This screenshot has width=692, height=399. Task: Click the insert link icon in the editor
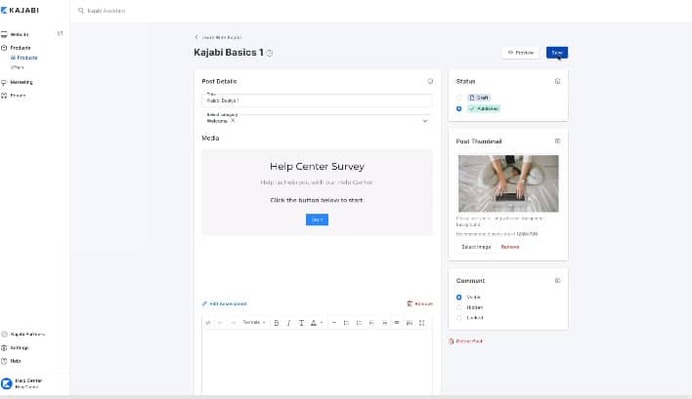[397, 323]
